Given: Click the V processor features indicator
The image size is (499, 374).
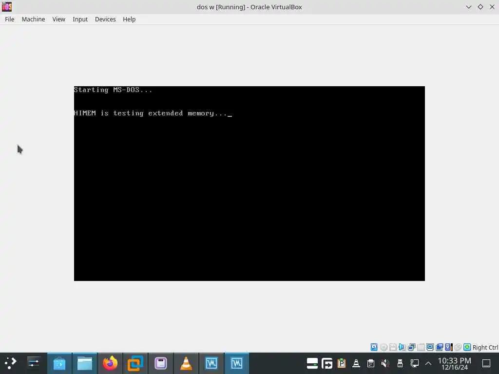Looking at the screenshot, I should pos(448,347).
